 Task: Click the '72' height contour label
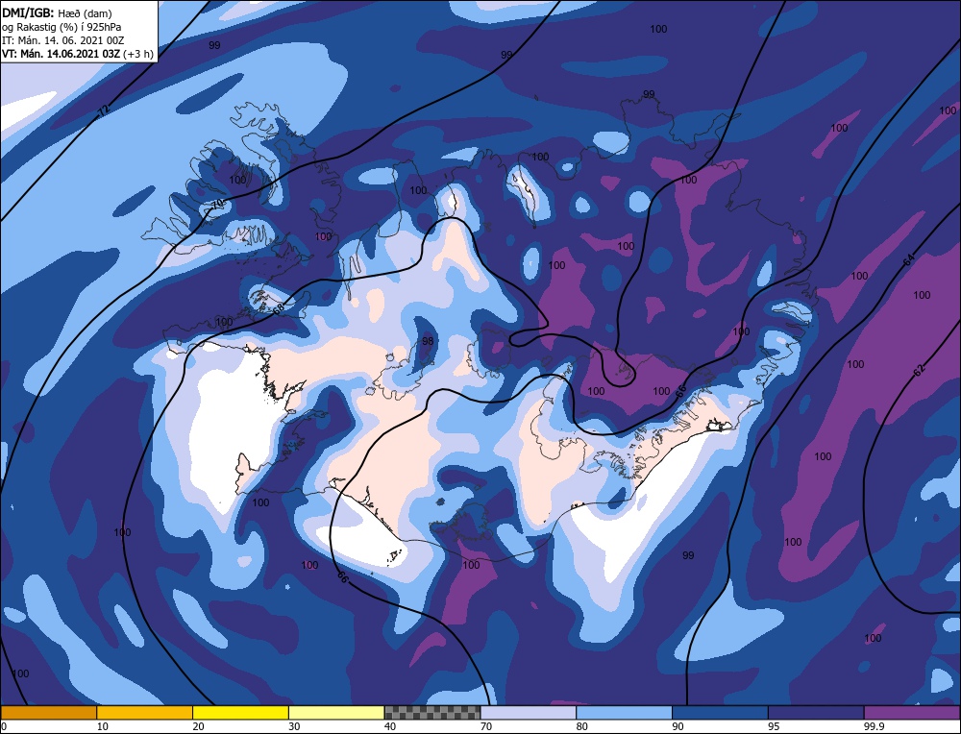pos(104,110)
